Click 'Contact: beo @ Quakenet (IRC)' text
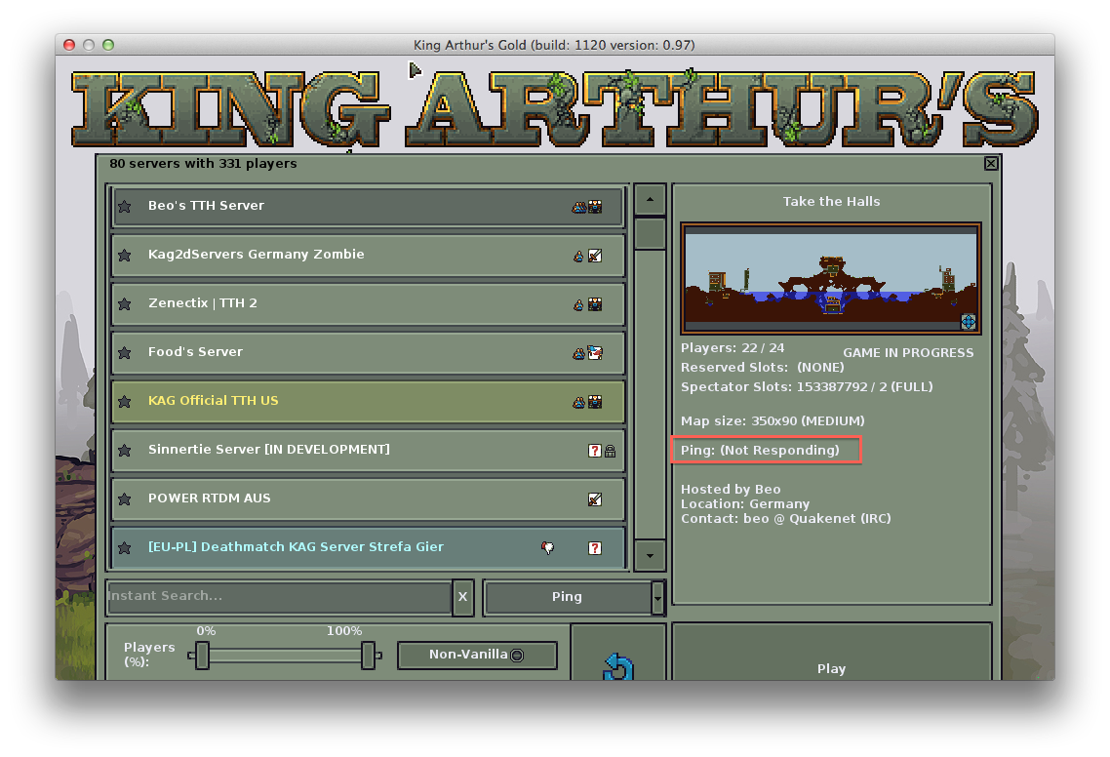 click(786, 518)
